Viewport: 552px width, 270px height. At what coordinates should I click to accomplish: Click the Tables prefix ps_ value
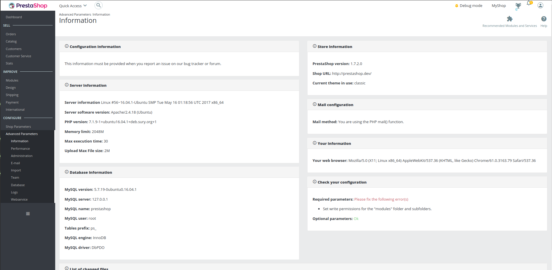pos(93,228)
